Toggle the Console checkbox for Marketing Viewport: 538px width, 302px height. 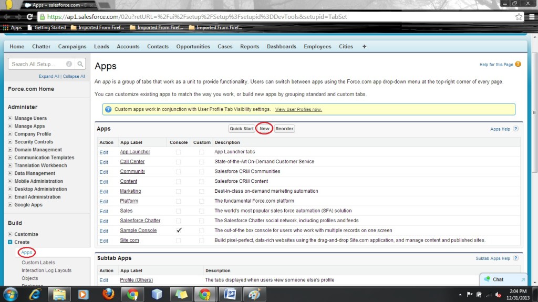pos(179,191)
